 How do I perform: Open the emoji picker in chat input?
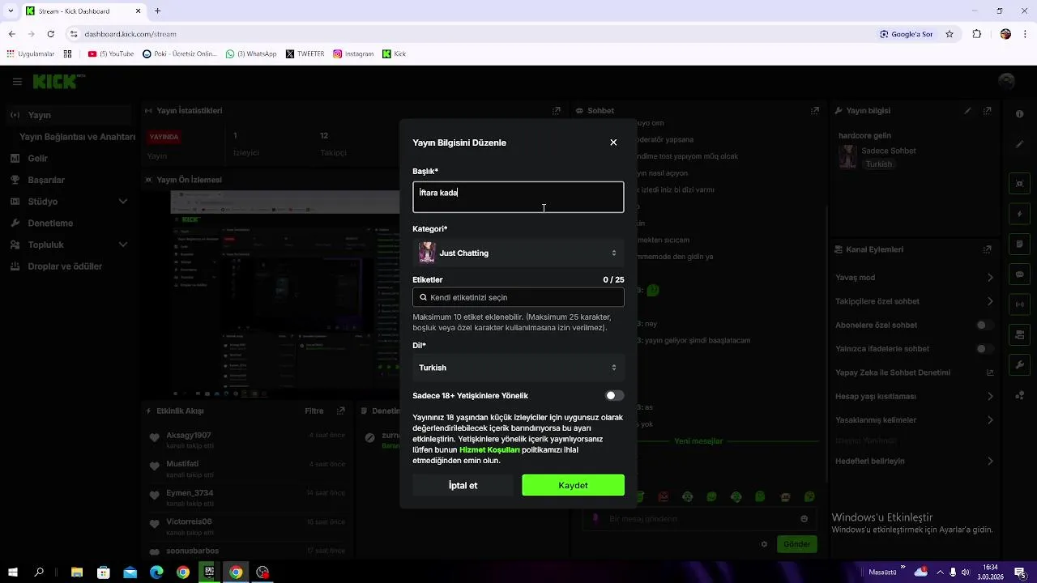804,519
